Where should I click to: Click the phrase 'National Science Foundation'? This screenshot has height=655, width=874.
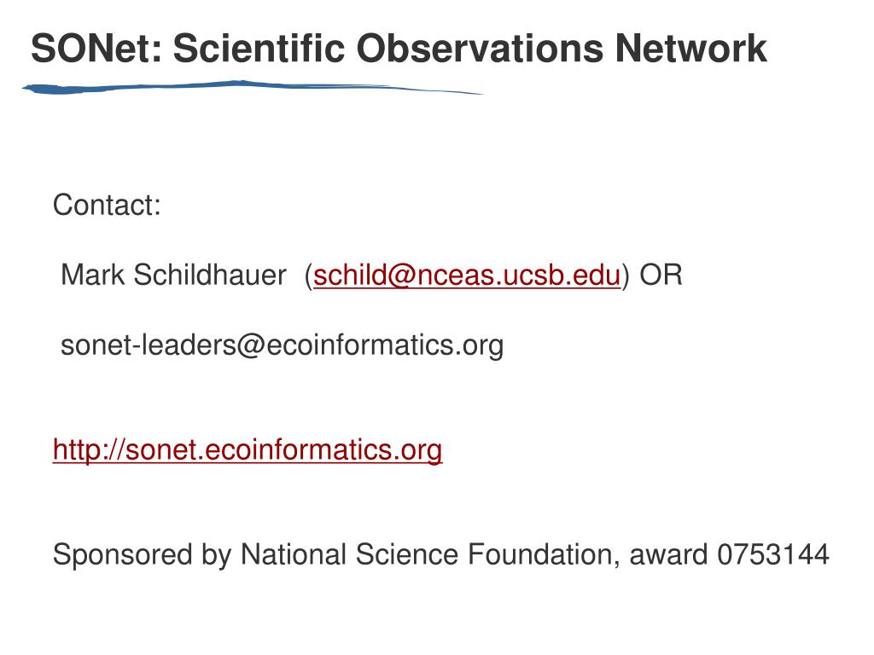(x=427, y=554)
